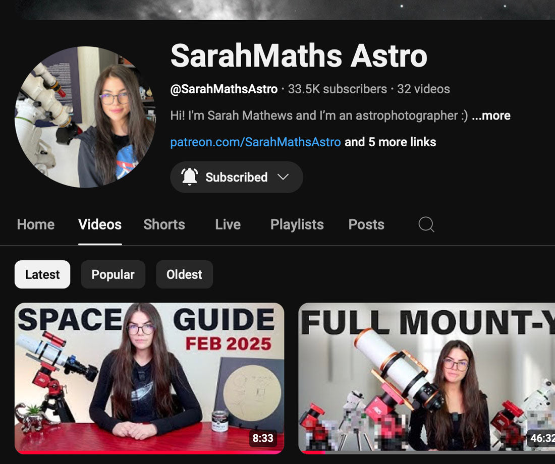This screenshot has height=464, width=555.
Task: Click the notification bell icon
Action: click(x=190, y=177)
